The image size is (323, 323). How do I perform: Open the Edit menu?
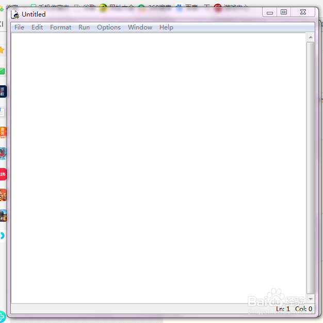37,27
